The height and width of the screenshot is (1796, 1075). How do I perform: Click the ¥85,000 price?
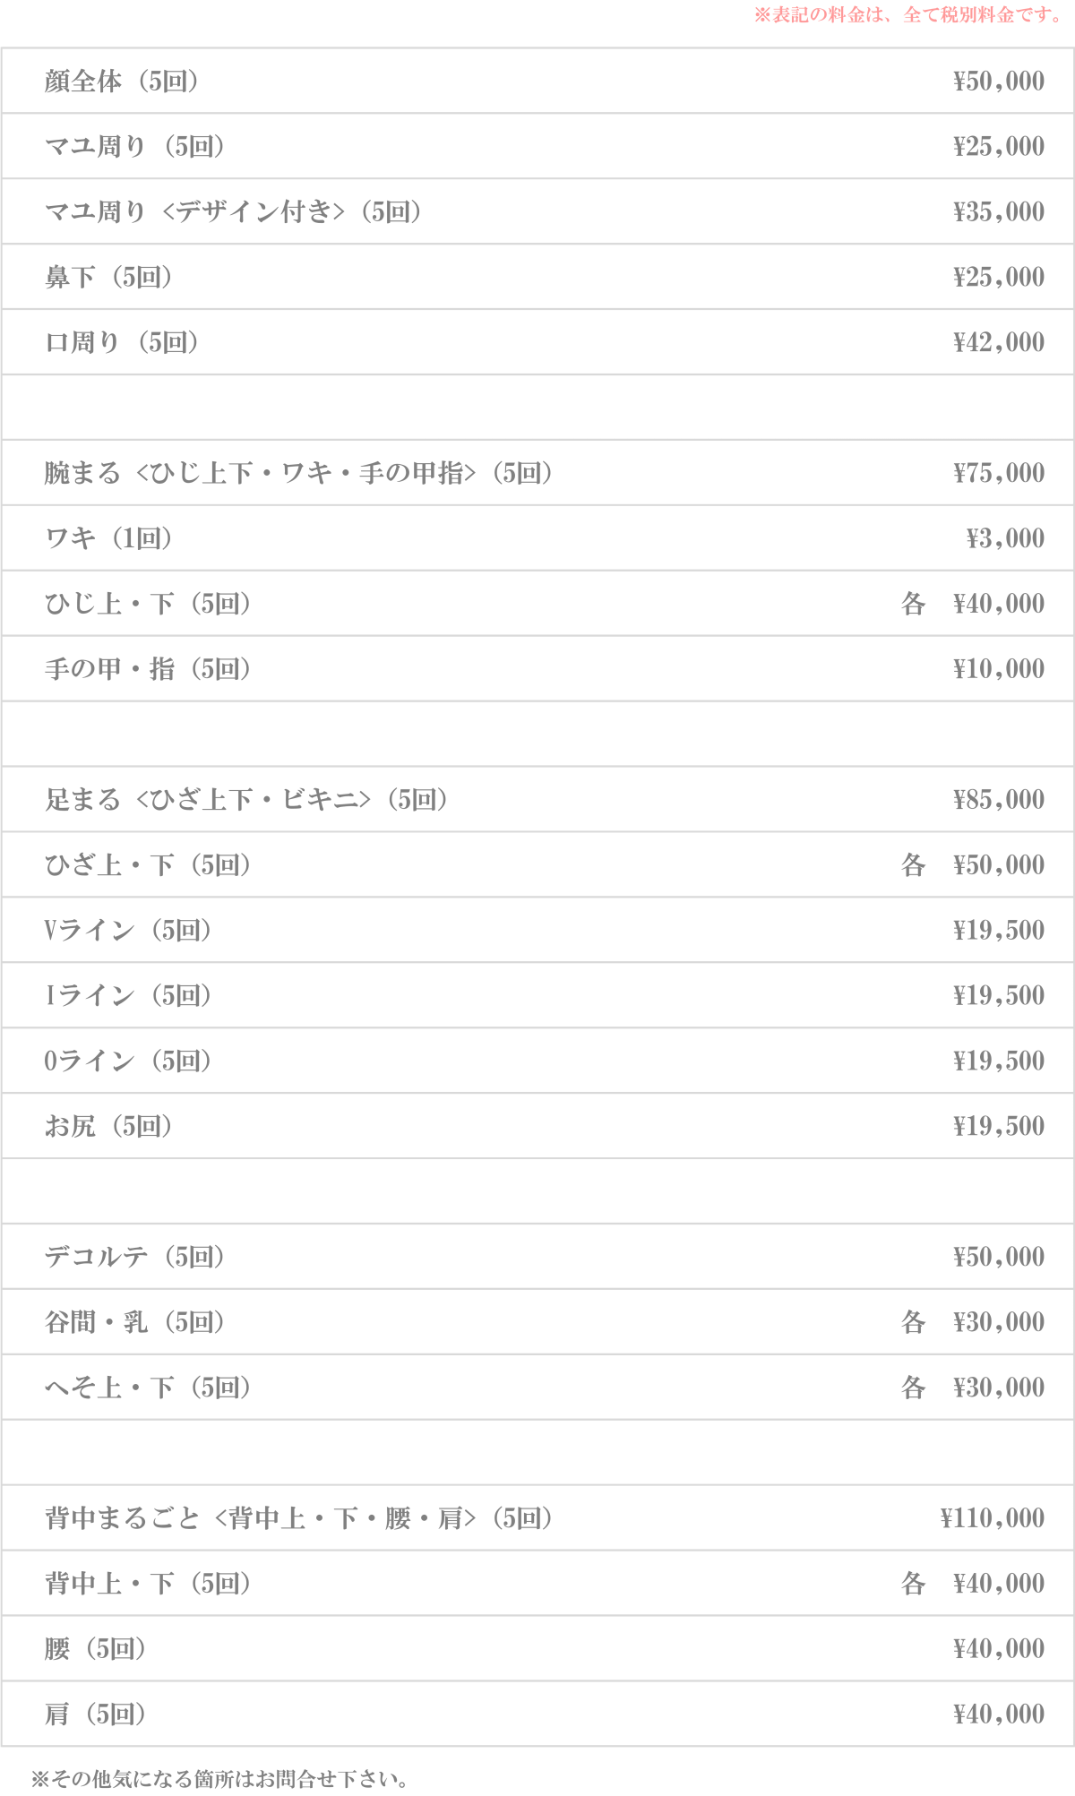point(998,800)
